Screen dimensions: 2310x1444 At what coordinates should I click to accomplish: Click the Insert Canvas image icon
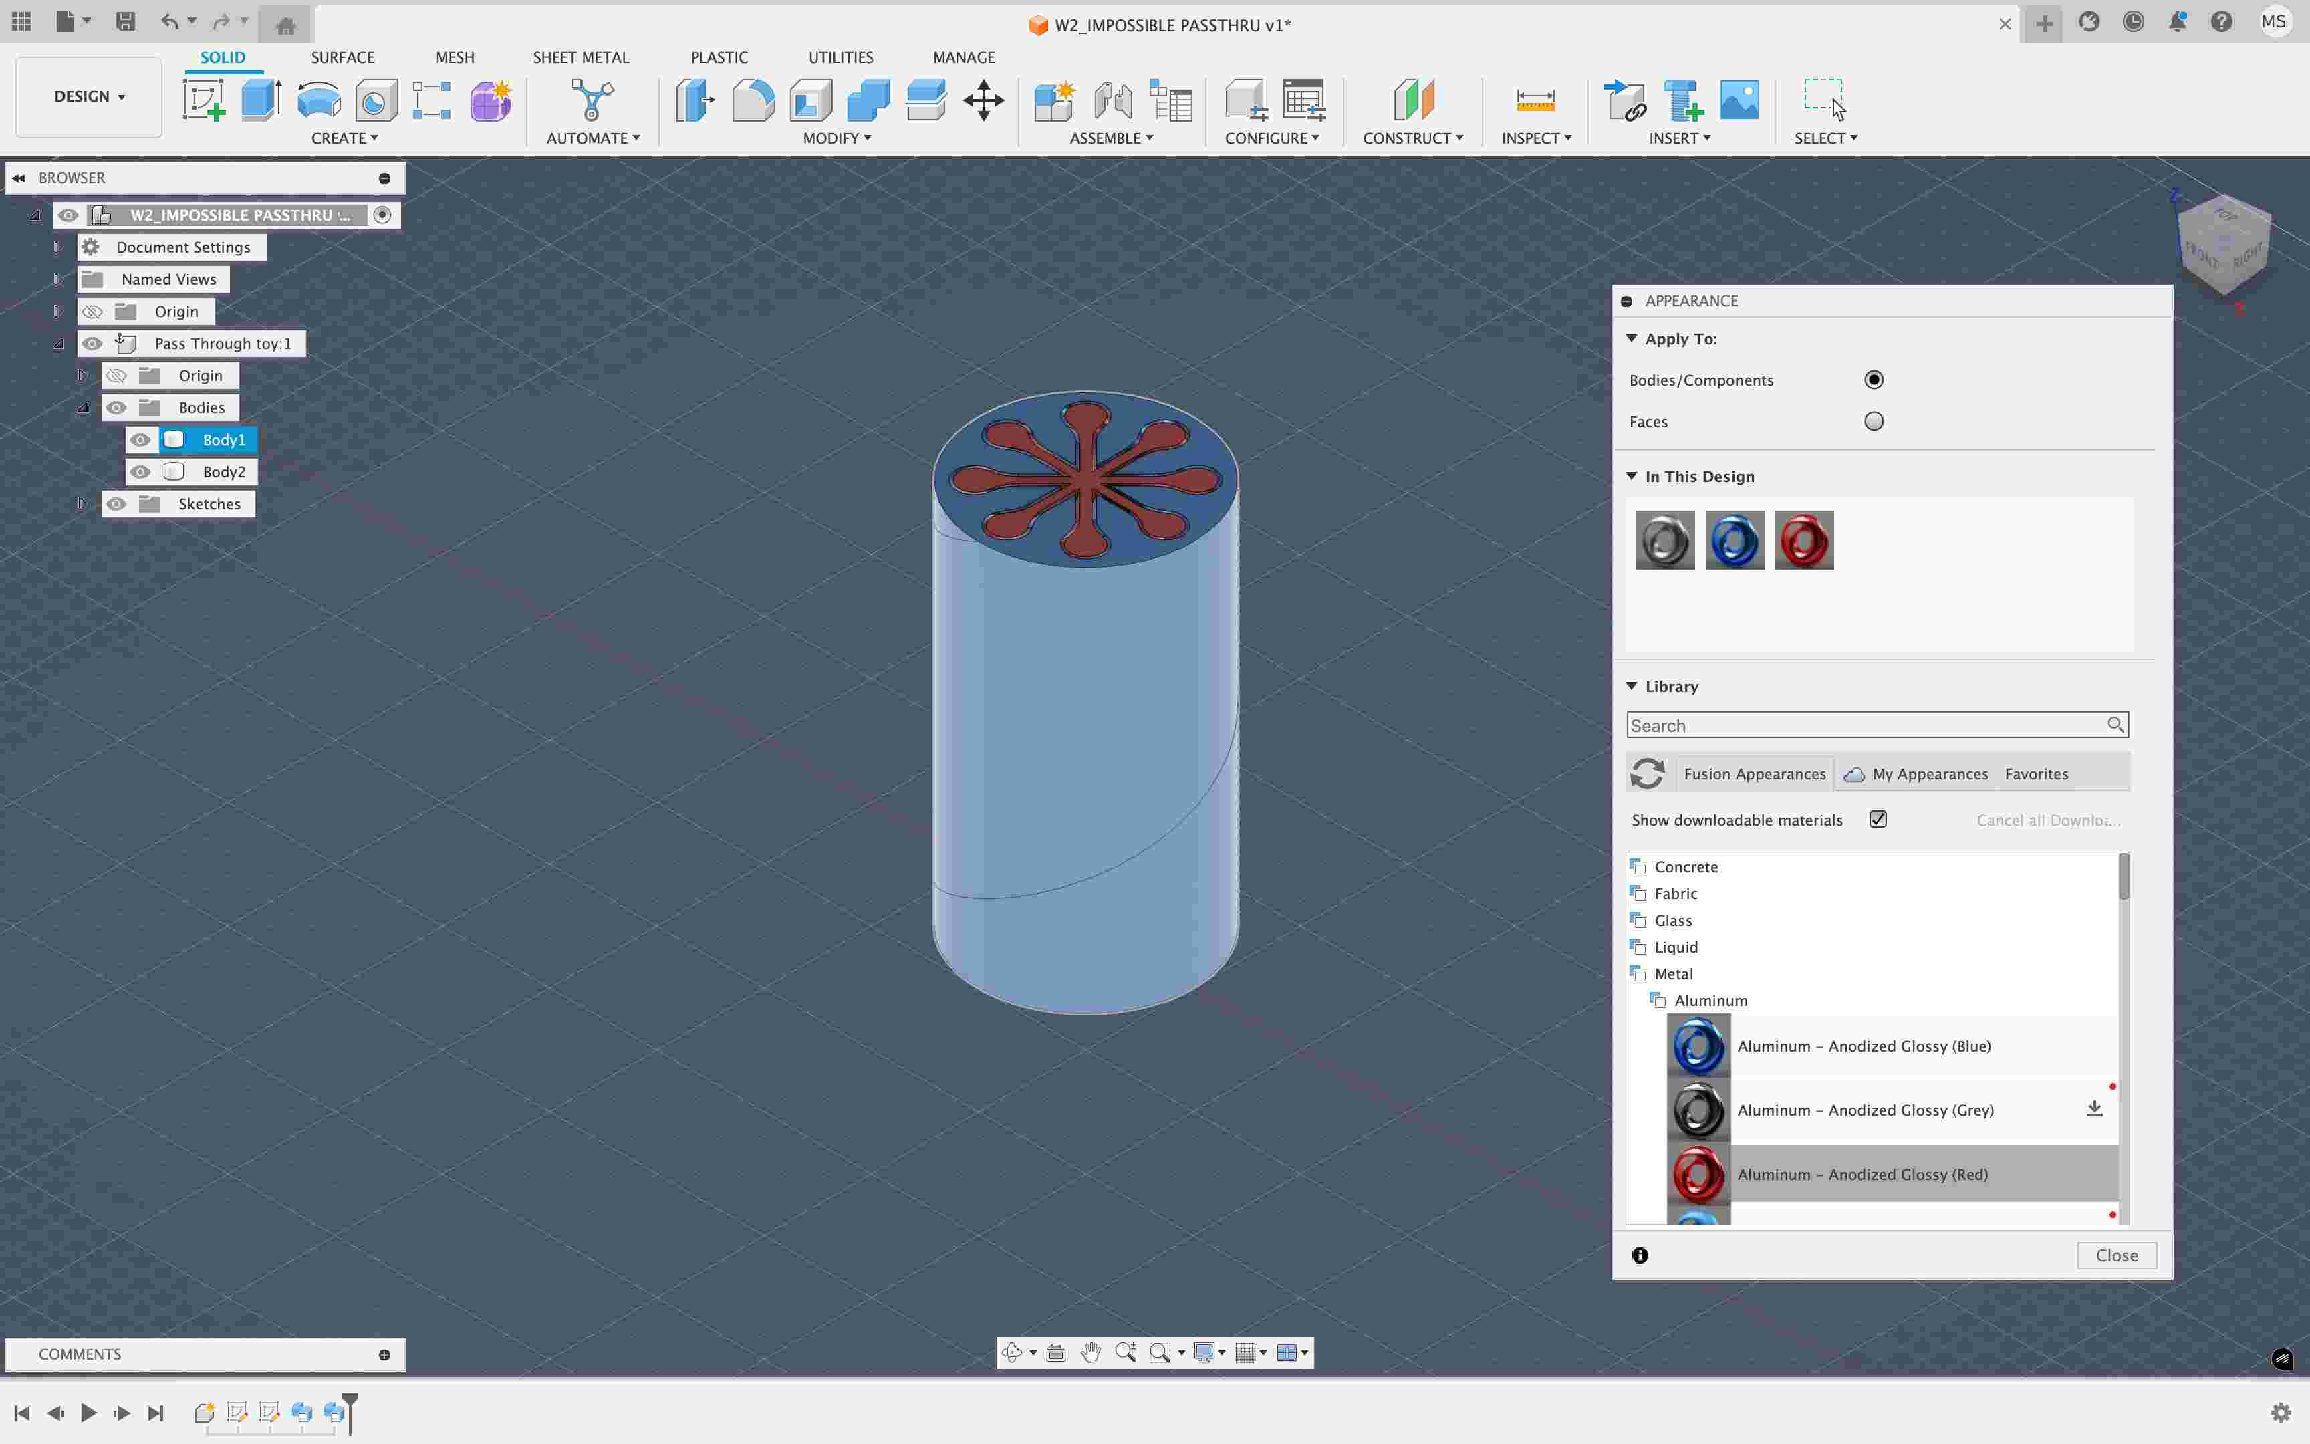tap(1739, 100)
